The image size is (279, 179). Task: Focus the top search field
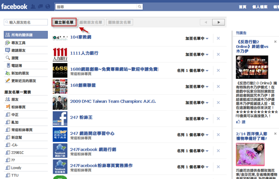[96, 7]
